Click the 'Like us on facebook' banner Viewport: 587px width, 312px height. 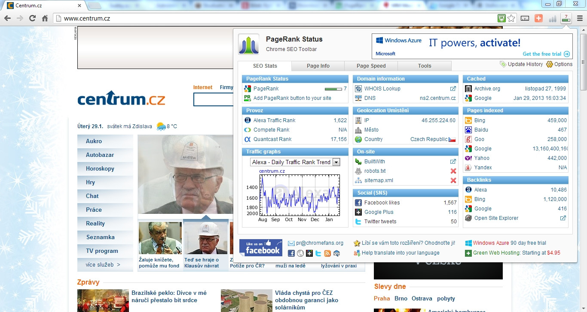pyautogui.click(x=261, y=248)
